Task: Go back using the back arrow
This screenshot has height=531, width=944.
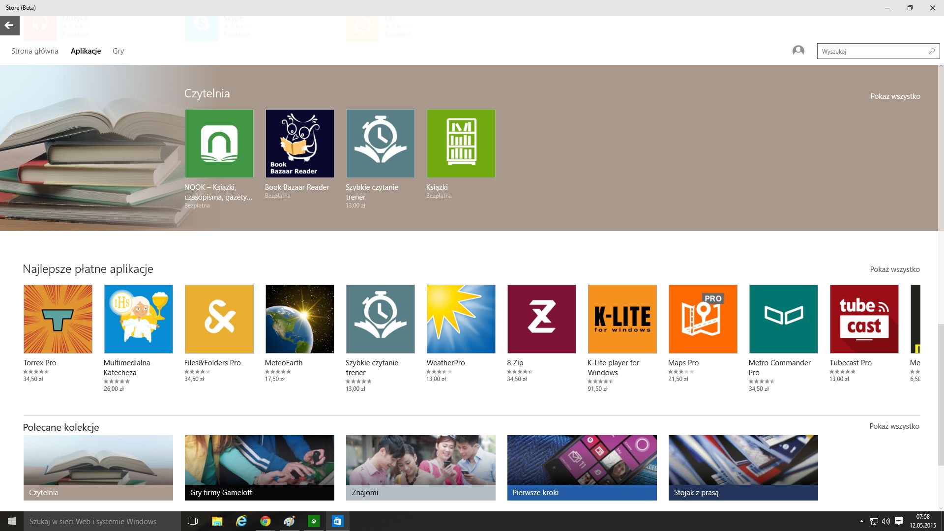Action: [9, 25]
